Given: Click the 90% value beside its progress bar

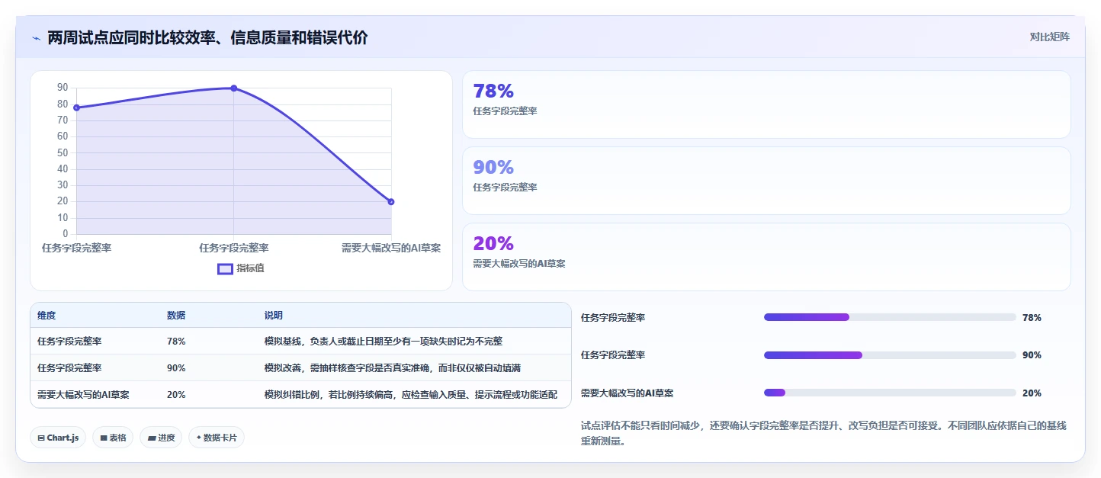Looking at the screenshot, I should 1032,355.
